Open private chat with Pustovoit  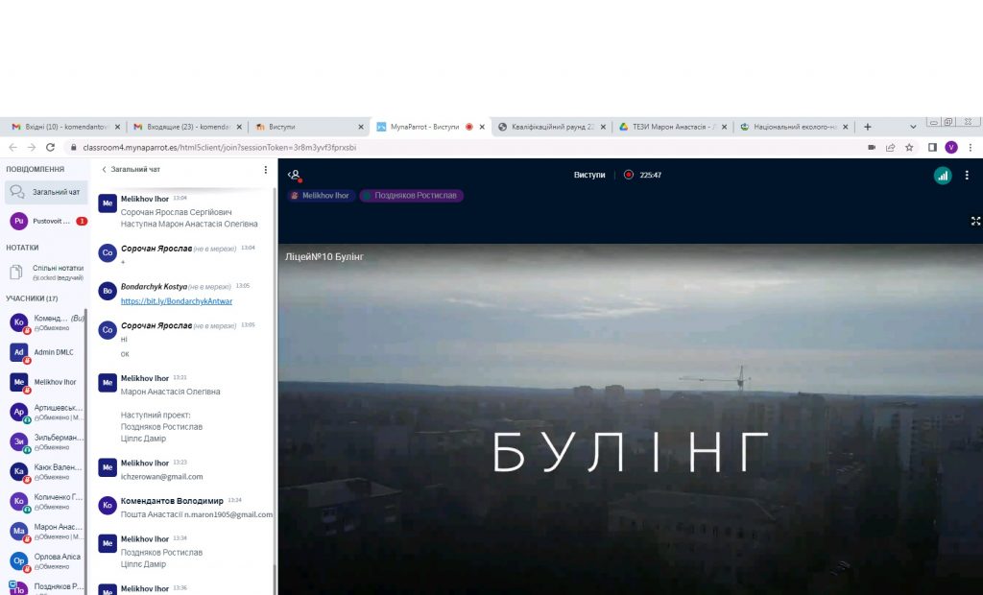pos(44,221)
